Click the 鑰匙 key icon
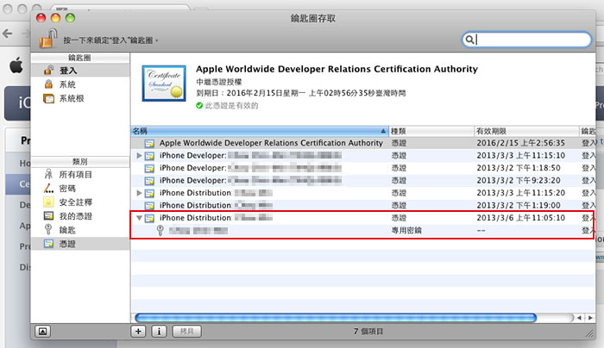This screenshot has height=348, width=604. 48,230
